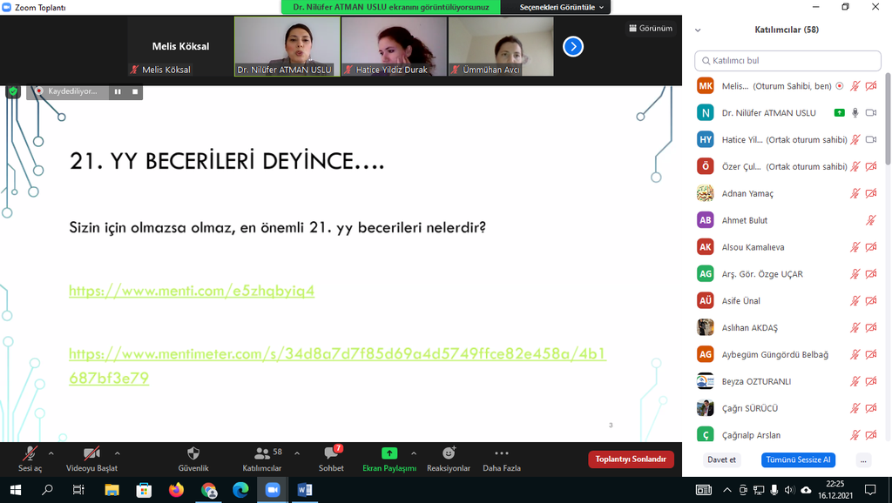The image size is (892, 503).
Task: Click the Güvenlik shield icon
Action: click(x=193, y=453)
